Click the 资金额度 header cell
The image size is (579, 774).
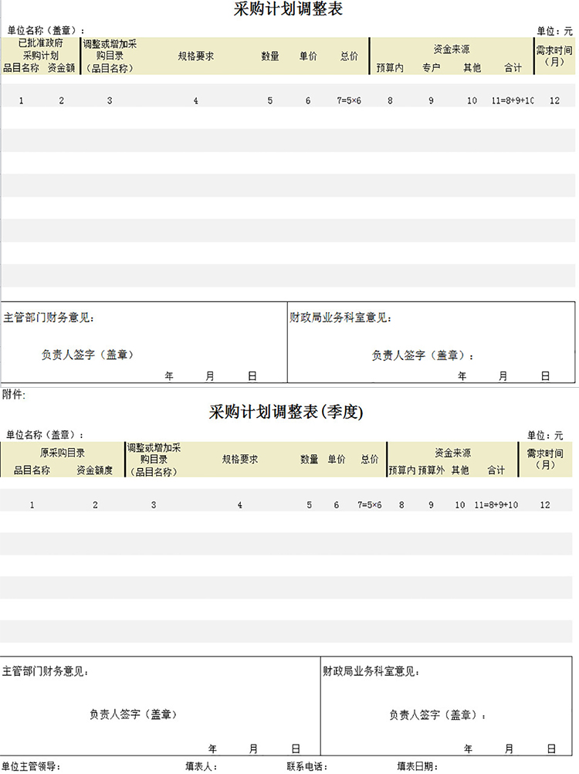94,470
